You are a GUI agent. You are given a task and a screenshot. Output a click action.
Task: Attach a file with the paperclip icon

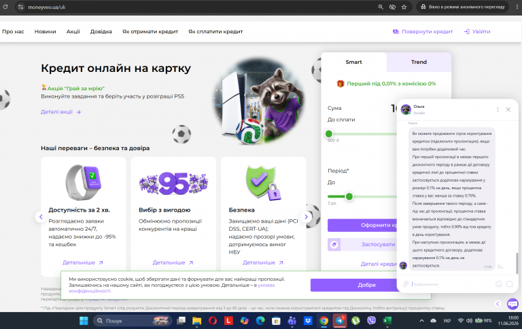coord(406,284)
